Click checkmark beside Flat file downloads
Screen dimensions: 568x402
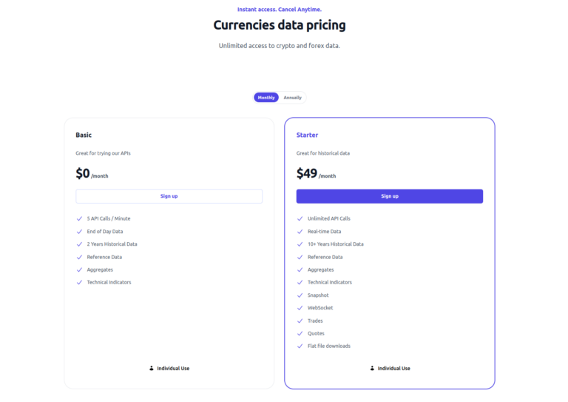pos(300,346)
